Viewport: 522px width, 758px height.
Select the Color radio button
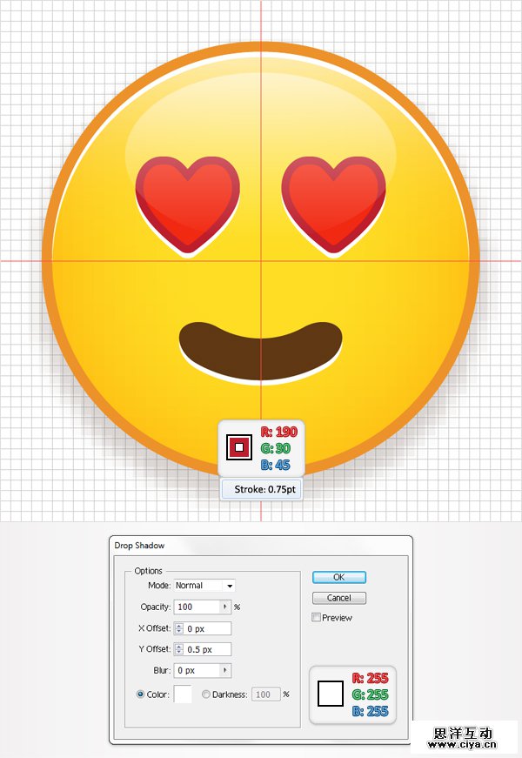[140, 694]
